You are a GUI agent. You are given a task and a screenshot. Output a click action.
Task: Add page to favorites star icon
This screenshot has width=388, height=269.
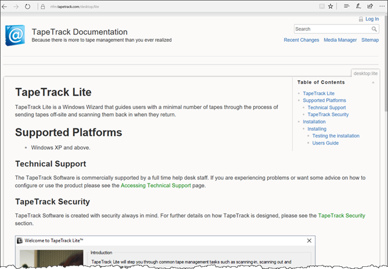click(331, 7)
